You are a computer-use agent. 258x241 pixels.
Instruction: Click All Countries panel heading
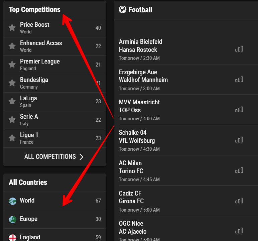click(28, 182)
